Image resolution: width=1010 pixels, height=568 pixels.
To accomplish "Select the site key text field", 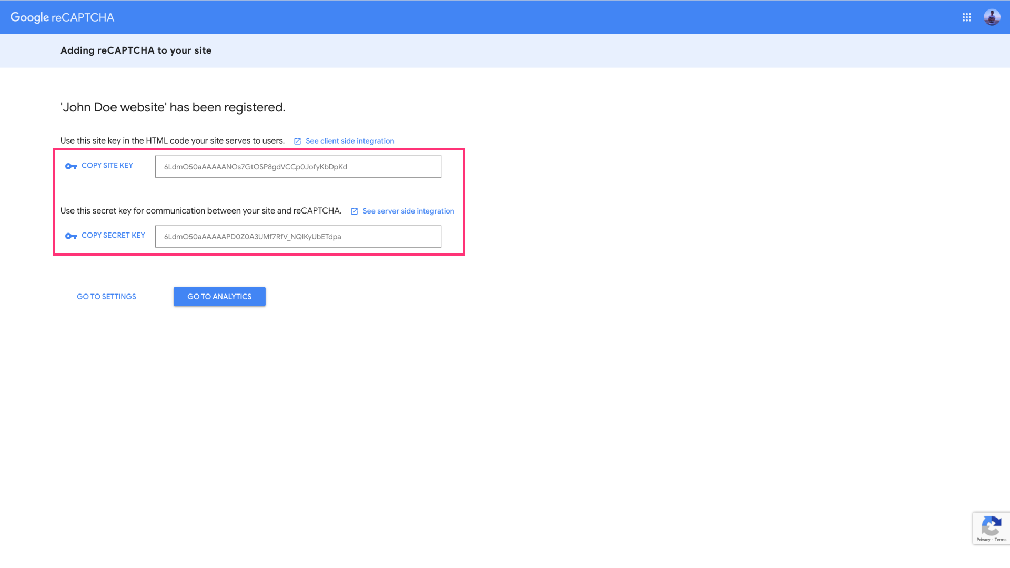I will click(298, 167).
